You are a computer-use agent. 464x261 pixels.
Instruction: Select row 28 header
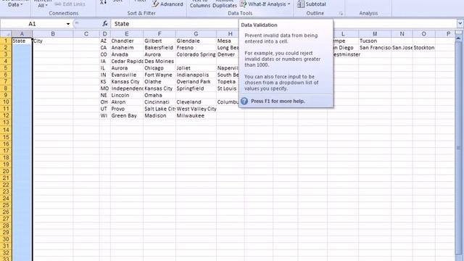6,225
